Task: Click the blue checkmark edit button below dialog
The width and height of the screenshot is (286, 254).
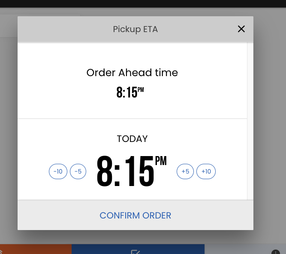Action: 138,249
